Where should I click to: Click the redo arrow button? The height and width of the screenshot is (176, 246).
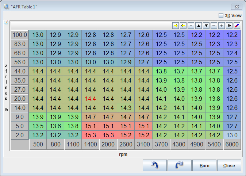tap(180, 166)
